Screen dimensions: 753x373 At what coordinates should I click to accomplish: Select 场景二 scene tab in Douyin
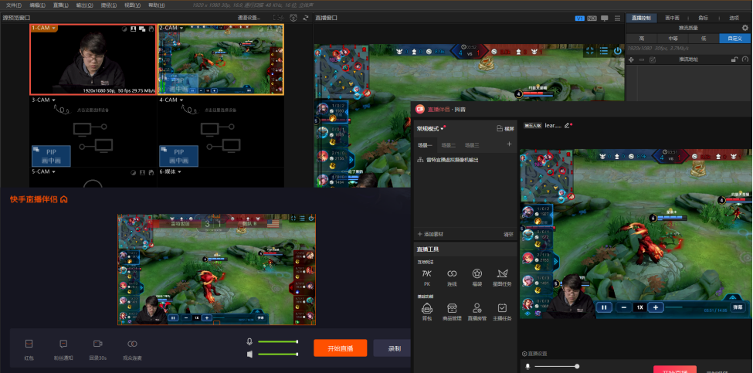point(449,145)
